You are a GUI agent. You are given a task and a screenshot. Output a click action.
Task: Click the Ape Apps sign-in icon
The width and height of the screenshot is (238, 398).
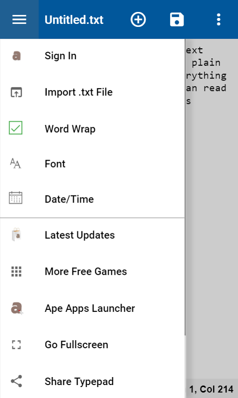point(16,56)
